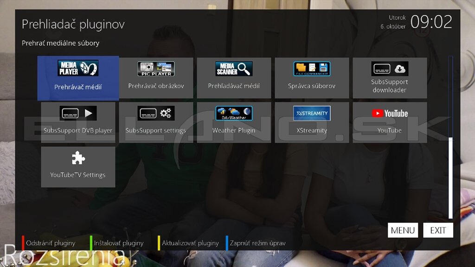Screen dimensions: 475x267
Task: Click the 09:02 clock display
Action: coord(431,22)
